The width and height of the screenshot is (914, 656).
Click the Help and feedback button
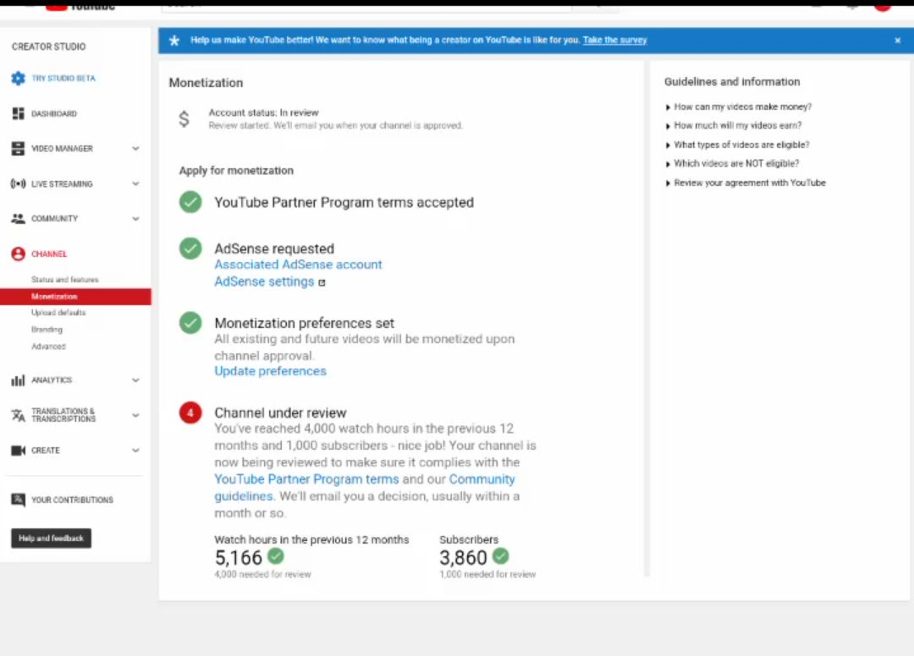52,538
